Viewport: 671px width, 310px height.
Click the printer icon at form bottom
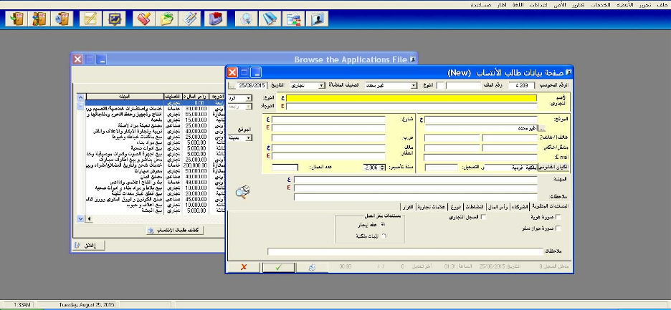[x=312, y=267]
